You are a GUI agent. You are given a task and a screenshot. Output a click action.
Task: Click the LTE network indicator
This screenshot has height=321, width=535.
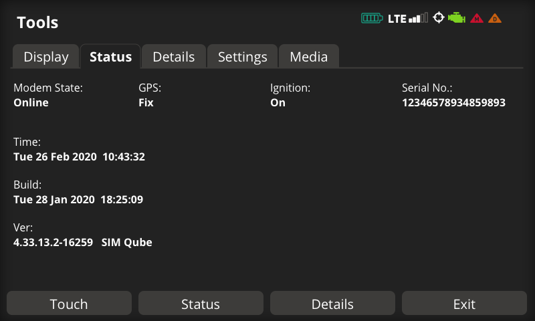[x=397, y=19]
